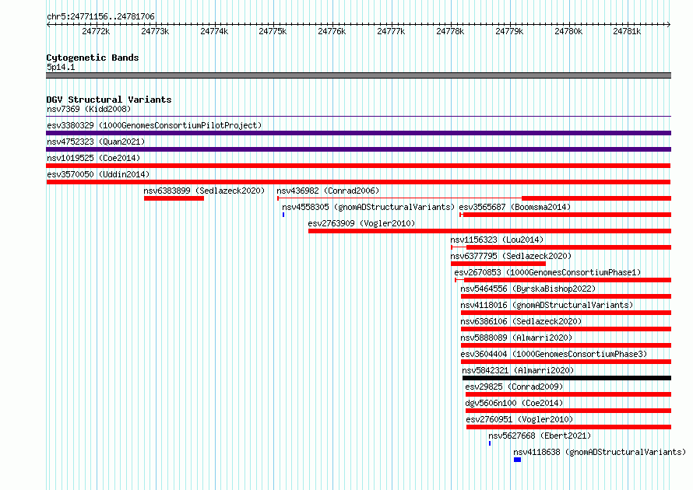Open esv2670853 (1000GenomesConsortiumPhase1) label

547,272
